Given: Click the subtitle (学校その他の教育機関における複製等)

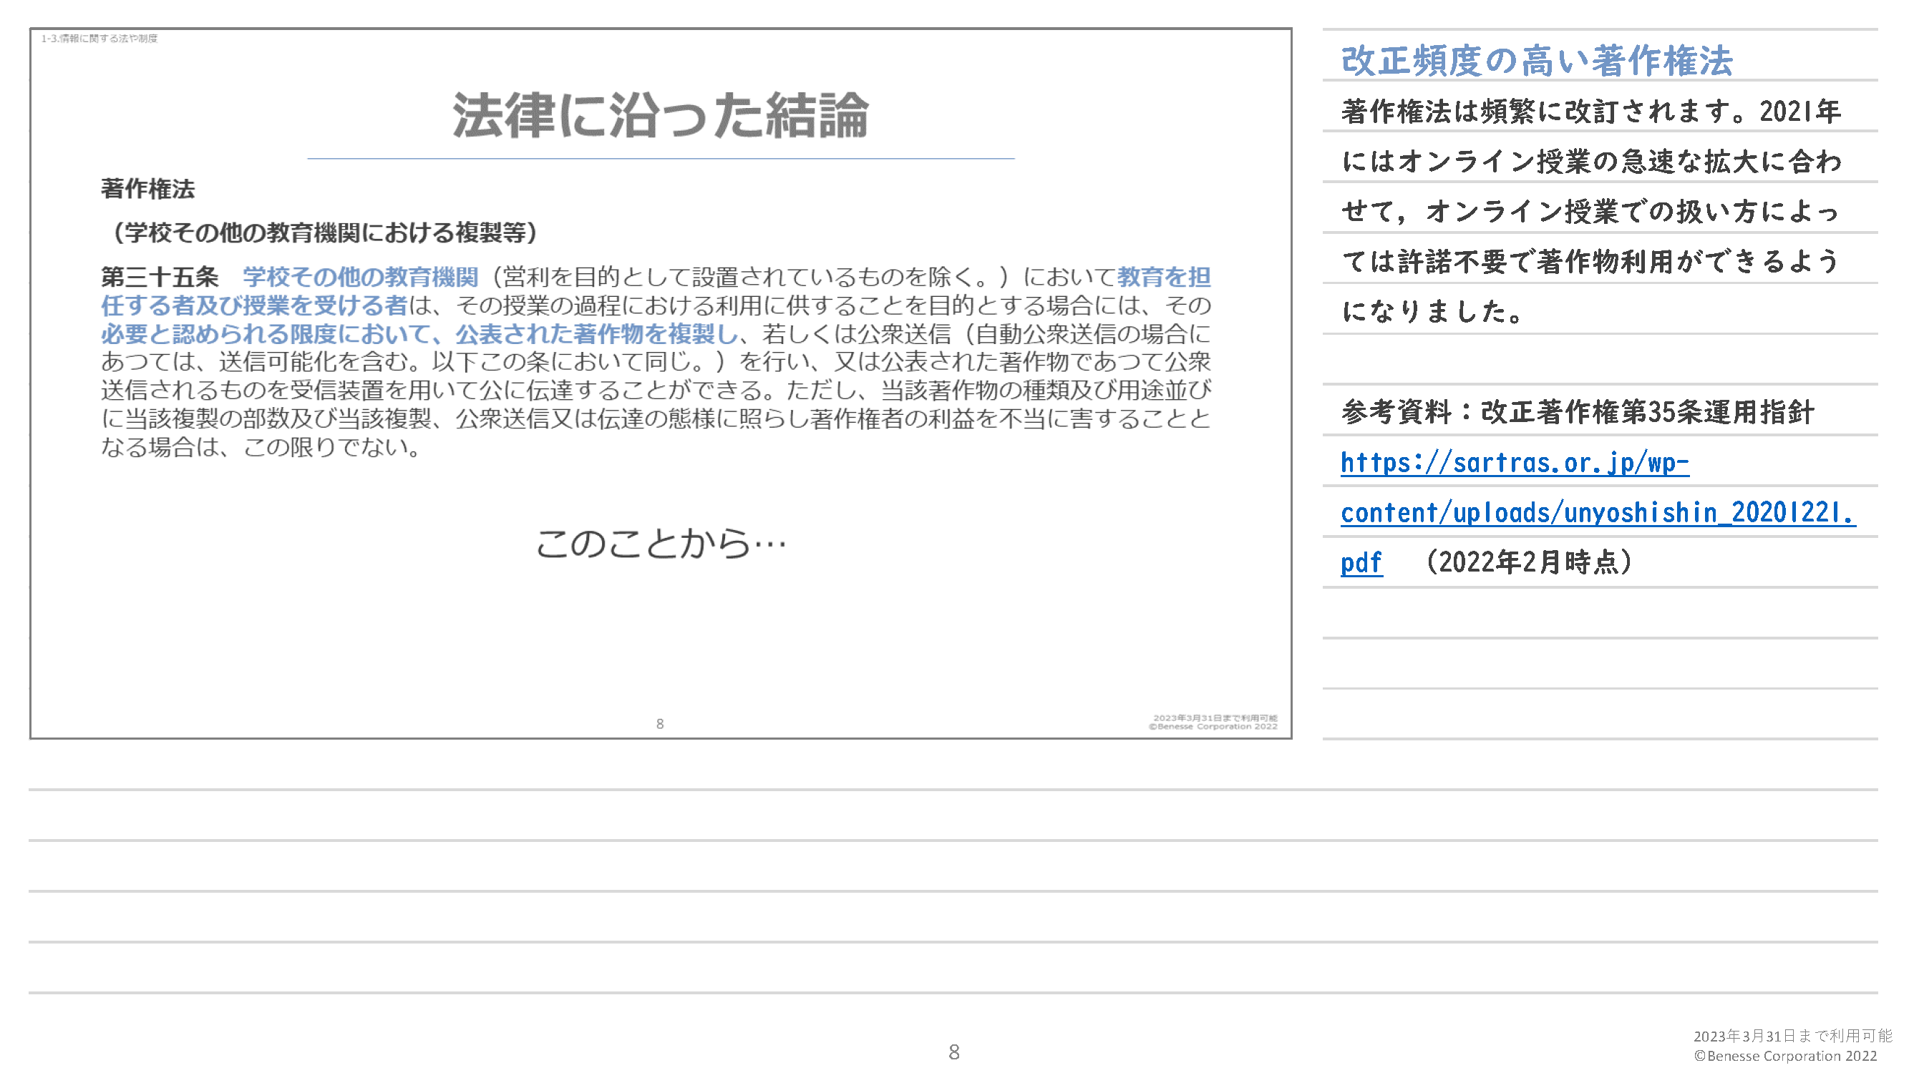Looking at the screenshot, I should point(319,232).
